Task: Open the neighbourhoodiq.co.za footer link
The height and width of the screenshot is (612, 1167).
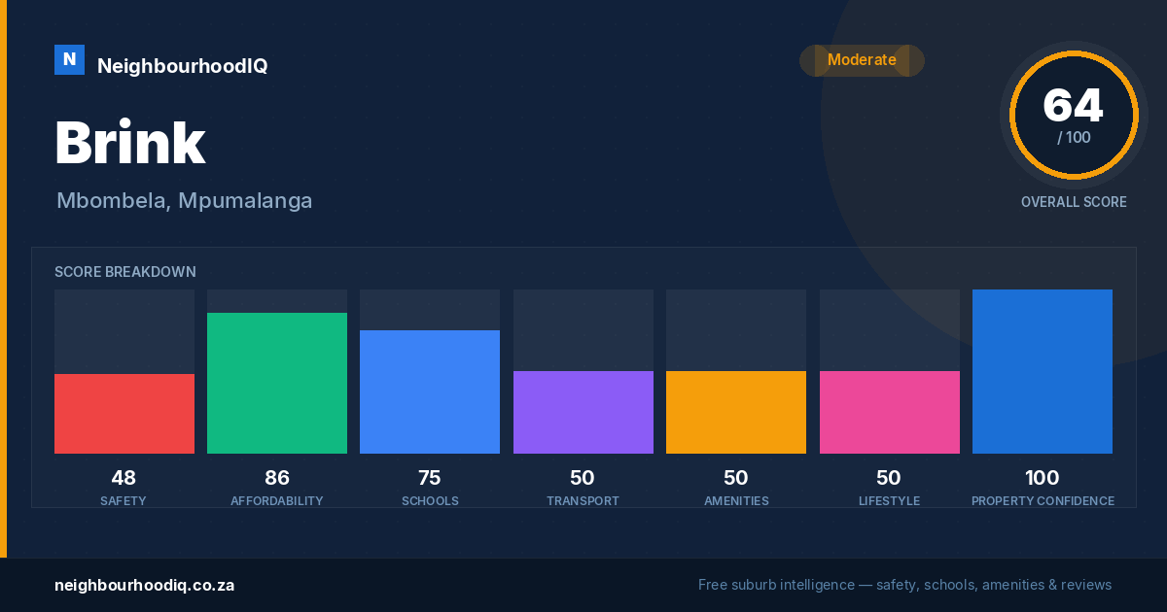Action: tap(144, 585)
